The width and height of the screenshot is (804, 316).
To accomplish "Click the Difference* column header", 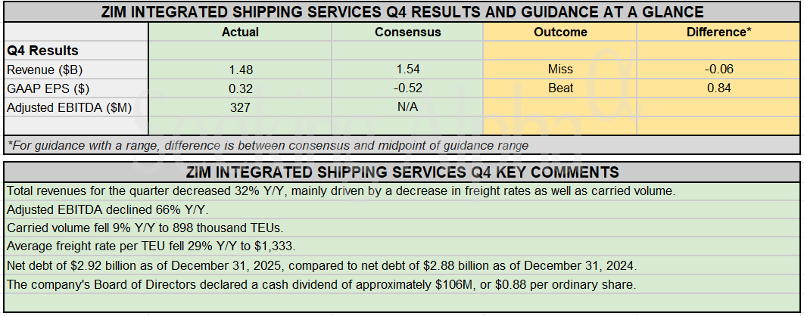I will coord(718,32).
